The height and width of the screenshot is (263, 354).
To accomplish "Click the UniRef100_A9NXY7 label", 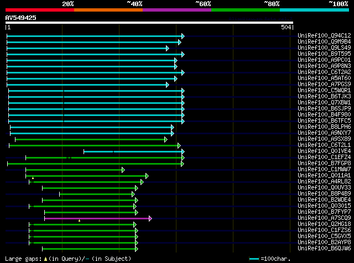I will 324,133.
